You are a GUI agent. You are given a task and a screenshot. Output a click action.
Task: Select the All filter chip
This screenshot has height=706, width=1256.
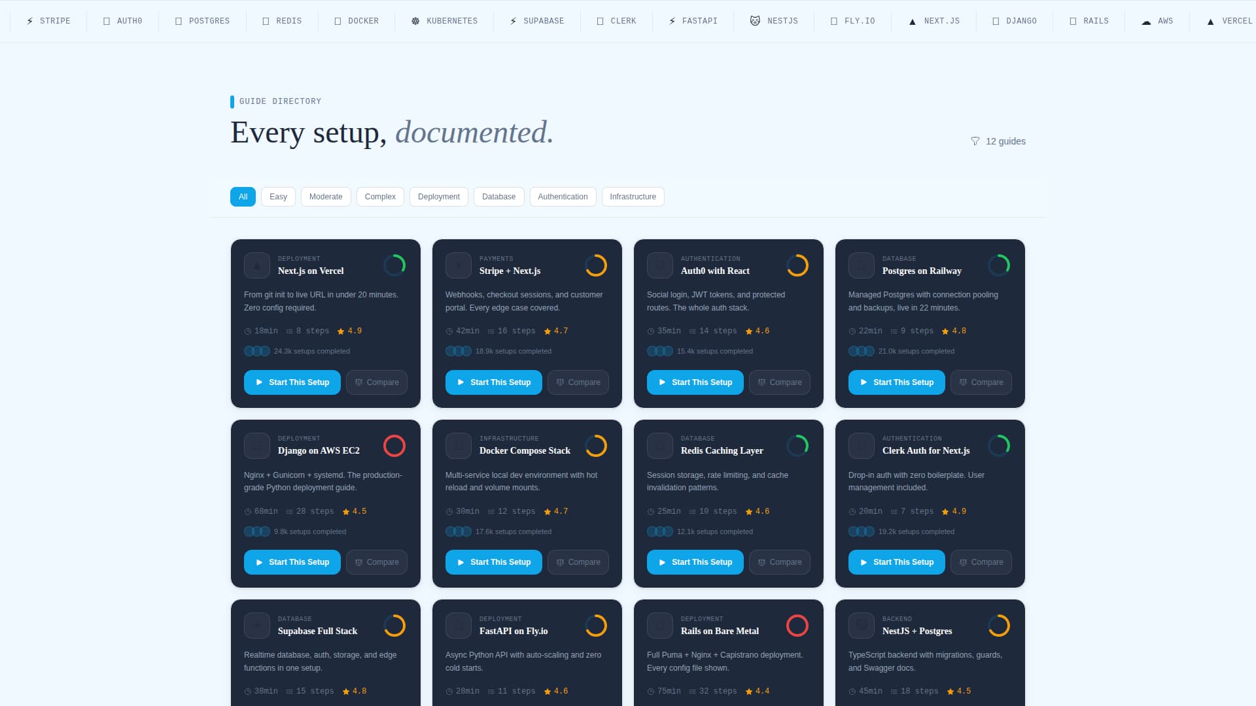243,197
